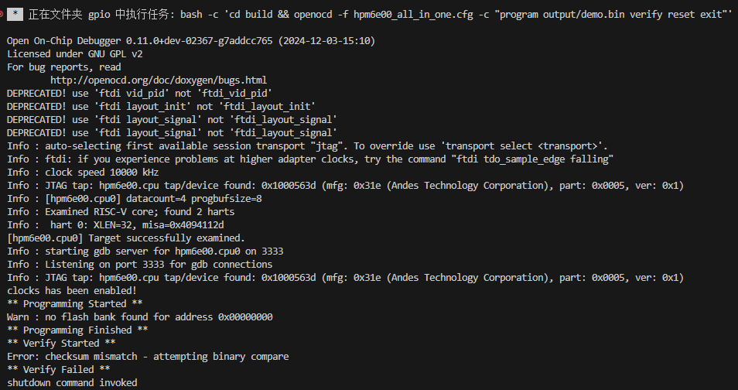The height and width of the screenshot is (390, 738).
Task: Click the "shutdown command invoked" line
Action: pyautogui.click(x=72, y=382)
